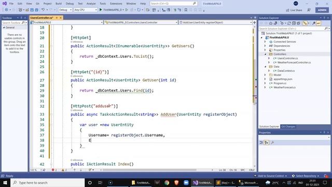
Task: Select Program.cs in Solution Explorer
Action: [280, 83]
